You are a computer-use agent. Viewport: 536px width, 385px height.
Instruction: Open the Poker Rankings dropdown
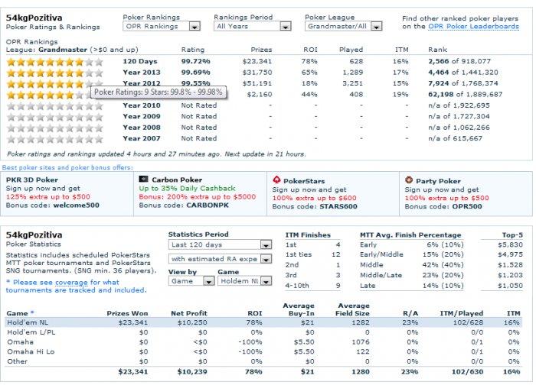[x=162, y=26]
